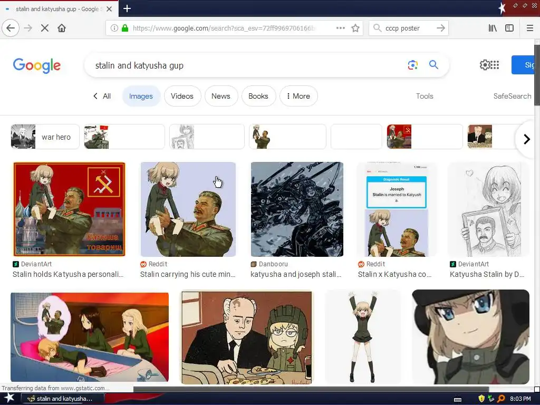The height and width of the screenshot is (405, 540).
Task: Open the lavender background Stalin carrying thumbnail
Action: 188,209
